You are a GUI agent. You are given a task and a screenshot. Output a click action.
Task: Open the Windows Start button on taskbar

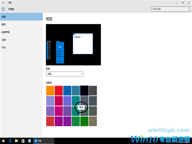tap(3, 141)
